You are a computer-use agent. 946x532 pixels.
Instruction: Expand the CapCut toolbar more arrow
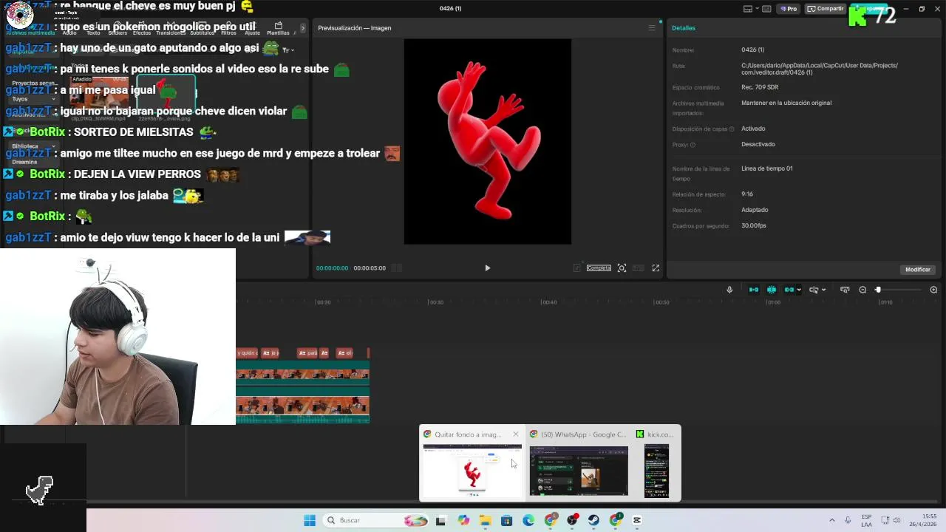[302, 28]
